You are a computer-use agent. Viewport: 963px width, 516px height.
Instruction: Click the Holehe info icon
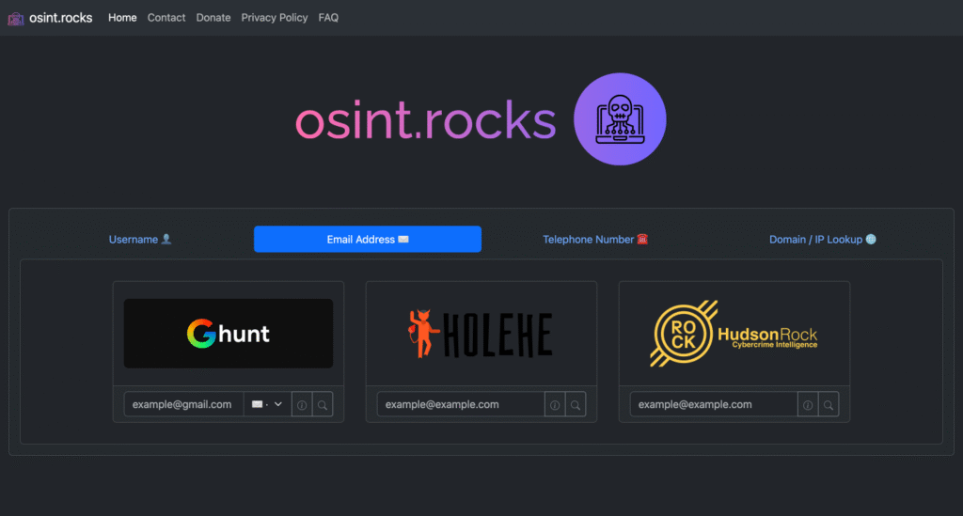pyautogui.click(x=555, y=405)
